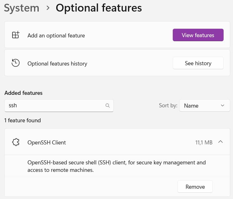Click the add optional feature grid-plus icon
Viewport: 233px width, 199px height.
pyautogui.click(x=16, y=35)
